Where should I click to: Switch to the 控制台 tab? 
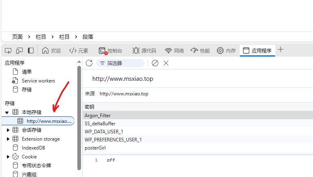(110, 51)
